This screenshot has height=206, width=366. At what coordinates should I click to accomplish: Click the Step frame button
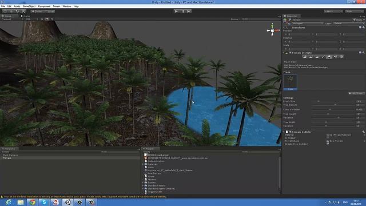pyautogui.click(x=189, y=11)
